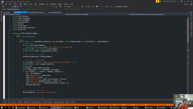Click the account avatar icon near Sign in
The image size is (193, 109).
point(191,4)
